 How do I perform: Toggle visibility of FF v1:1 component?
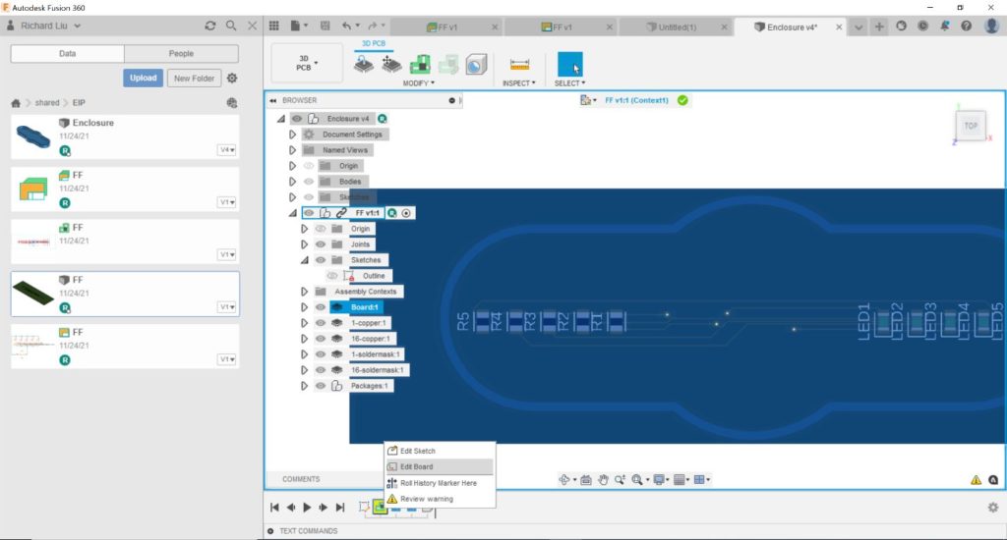coord(309,213)
